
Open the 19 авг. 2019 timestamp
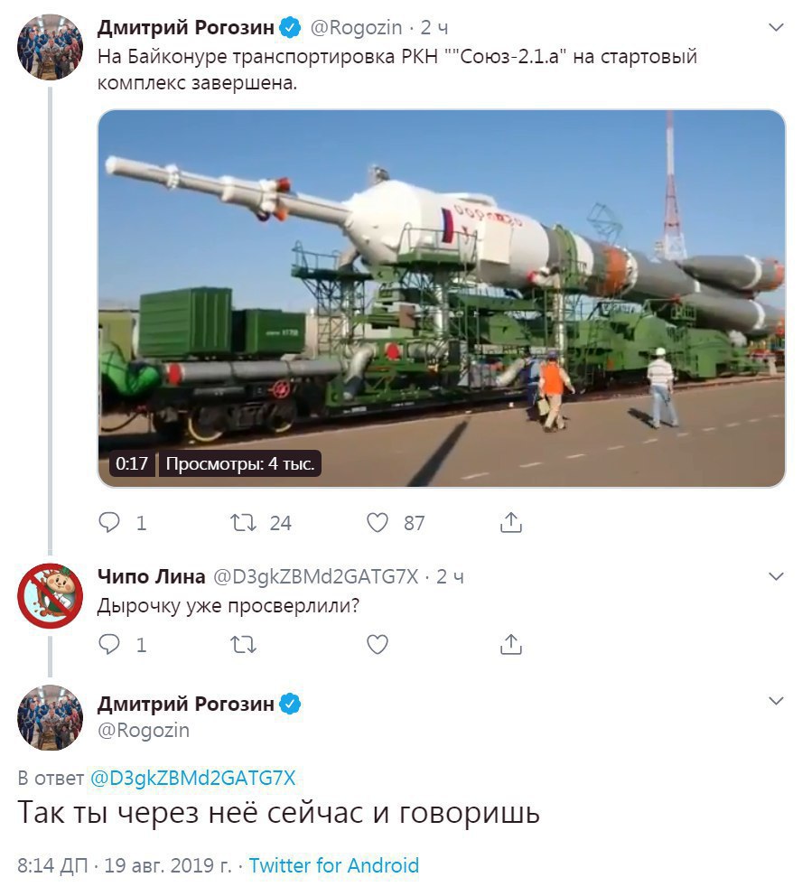pyautogui.click(x=168, y=865)
